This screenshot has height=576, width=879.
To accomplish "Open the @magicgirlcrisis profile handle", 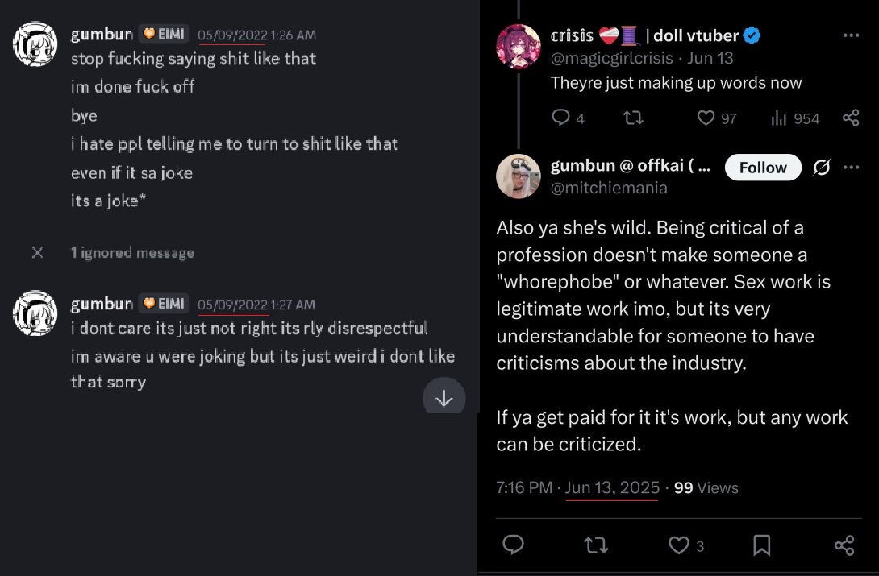I will [611, 58].
